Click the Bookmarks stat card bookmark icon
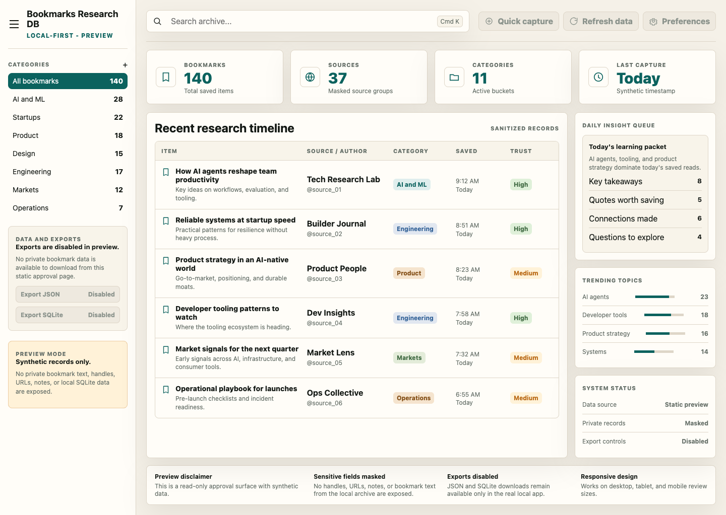This screenshot has width=726, height=515. pos(166,77)
